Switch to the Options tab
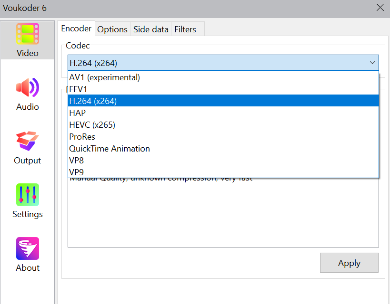This screenshot has height=304, width=390. click(x=112, y=29)
